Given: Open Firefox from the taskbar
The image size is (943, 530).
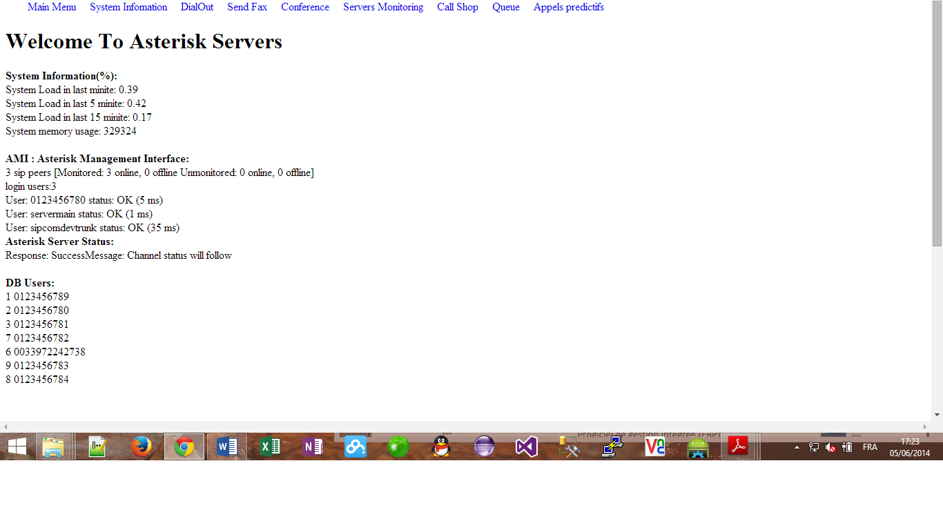Looking at the screenshot, I should point(141,447).
